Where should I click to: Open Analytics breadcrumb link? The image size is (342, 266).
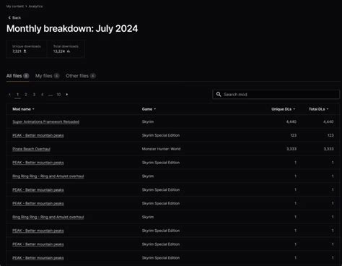[x=35, y=7]
